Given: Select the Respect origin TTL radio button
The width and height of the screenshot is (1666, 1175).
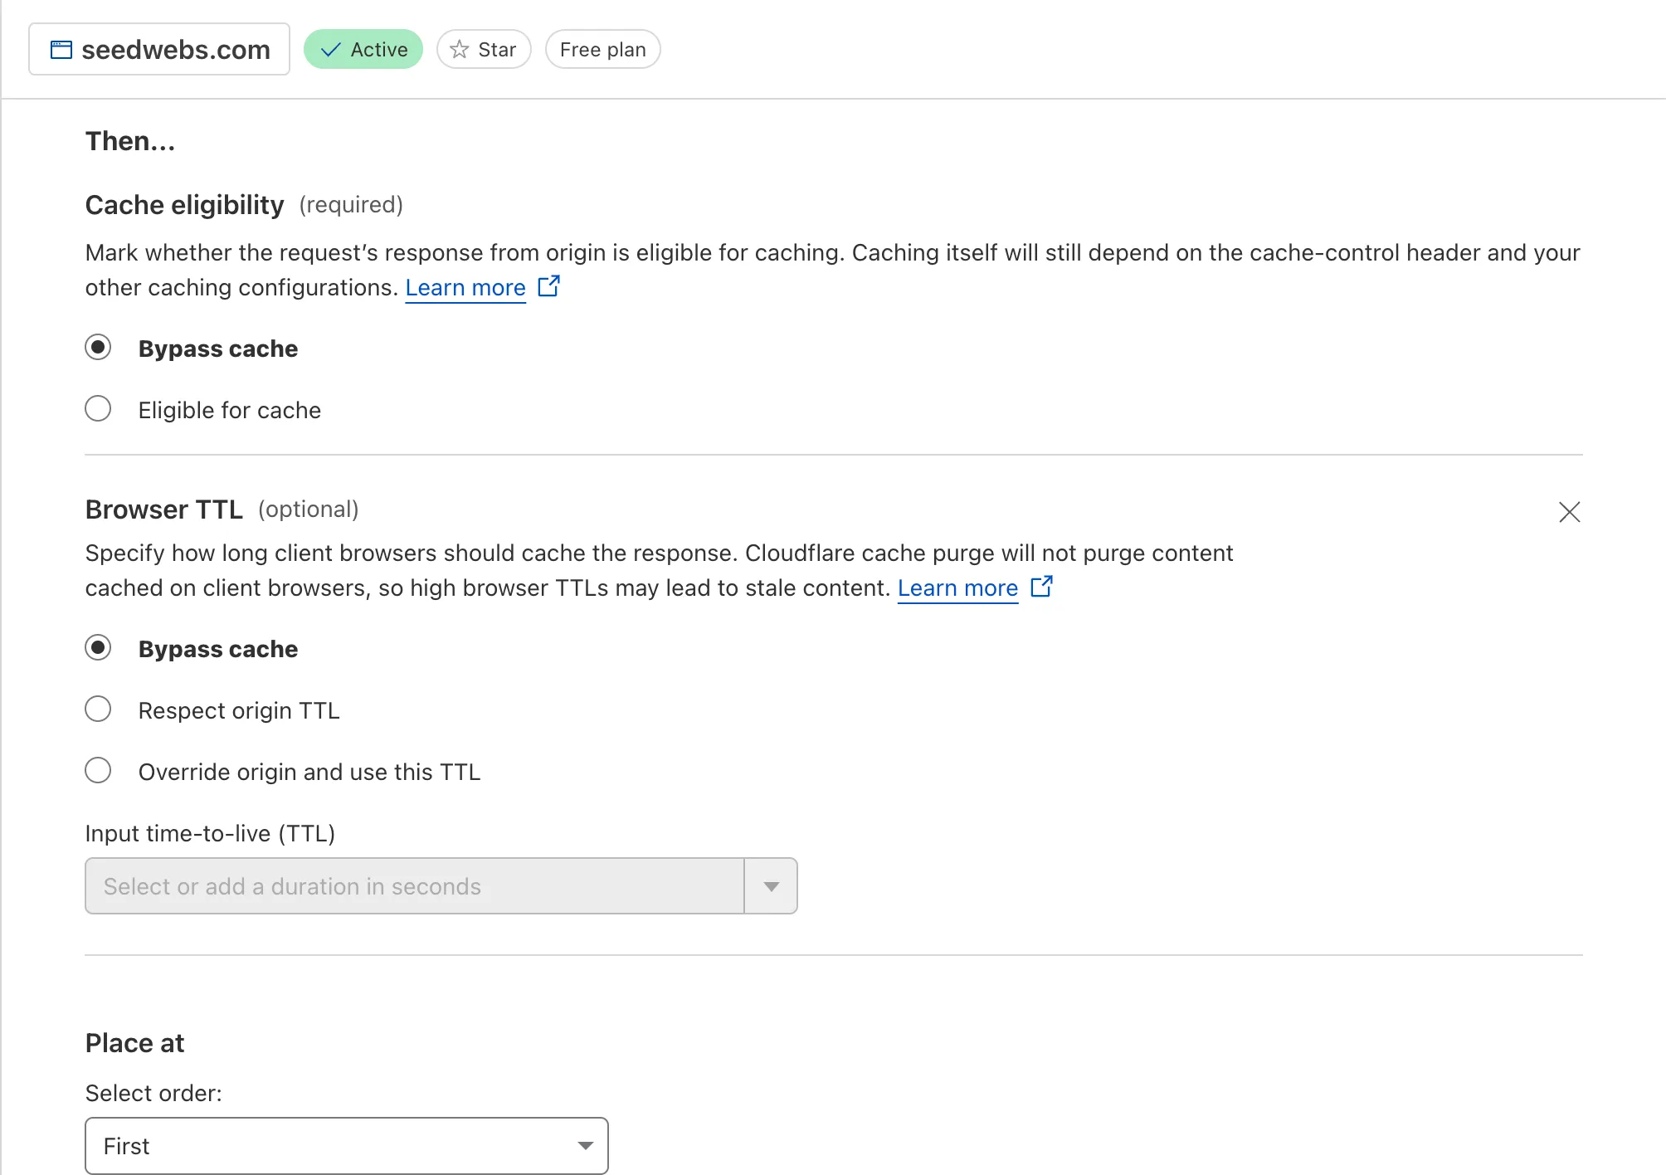Looking at the screenshot, I should click(98, 709).
